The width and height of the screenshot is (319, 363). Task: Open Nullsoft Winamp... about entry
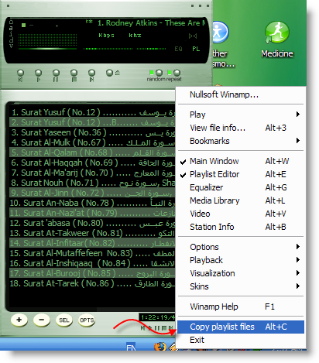point(241,94)
